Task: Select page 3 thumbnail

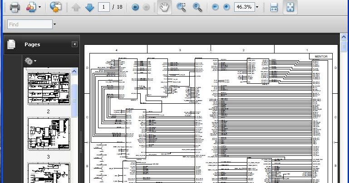Action: [x=49, y=134]
